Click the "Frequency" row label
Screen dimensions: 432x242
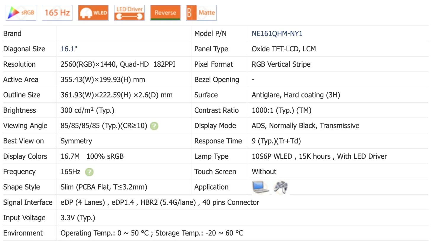tap(20, 172)
